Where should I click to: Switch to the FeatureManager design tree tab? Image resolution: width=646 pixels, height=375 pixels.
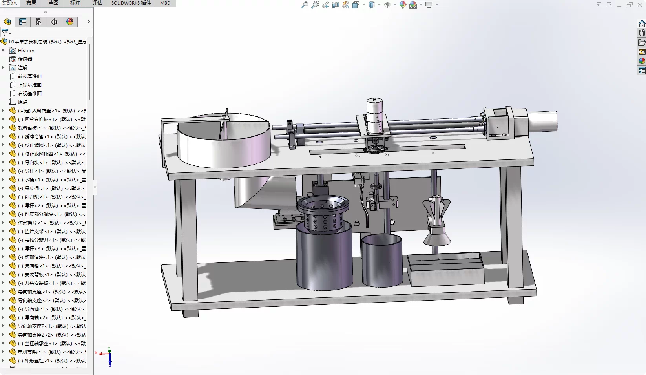pos(7,22)
